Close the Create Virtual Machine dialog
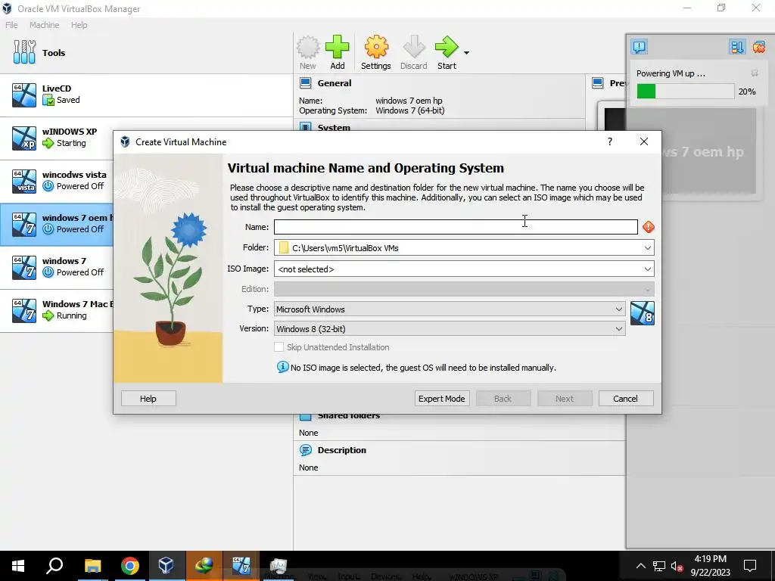Viewport: 775px width, 581px height. [x=643, y=141]
